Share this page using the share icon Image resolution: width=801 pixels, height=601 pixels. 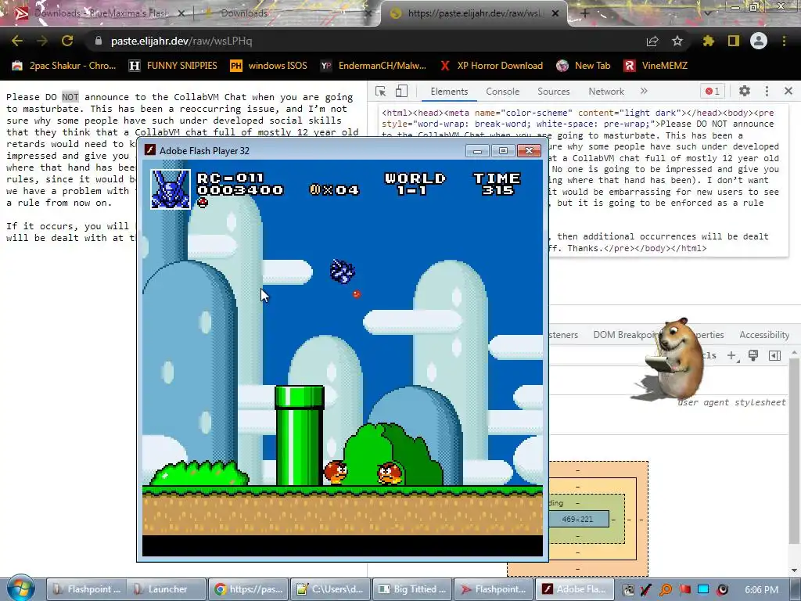652,41
